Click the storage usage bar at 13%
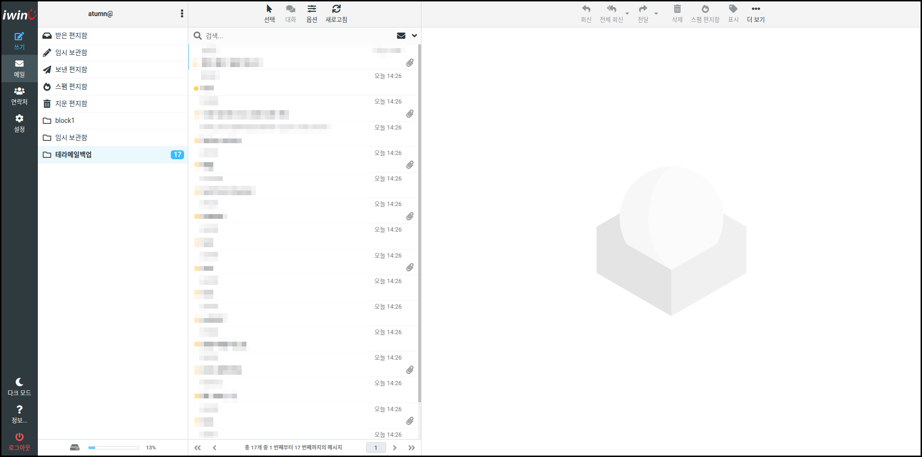922x457 pixels. tap(114, 448)
